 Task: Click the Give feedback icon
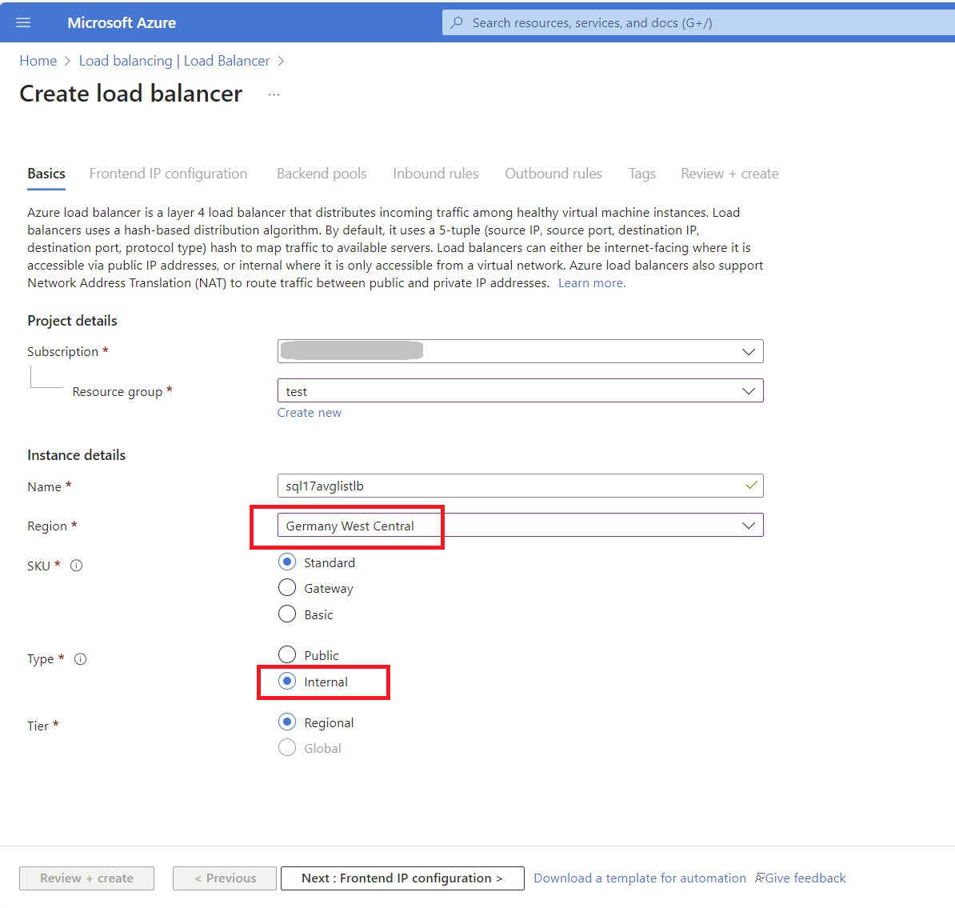(x=760, y=878)
